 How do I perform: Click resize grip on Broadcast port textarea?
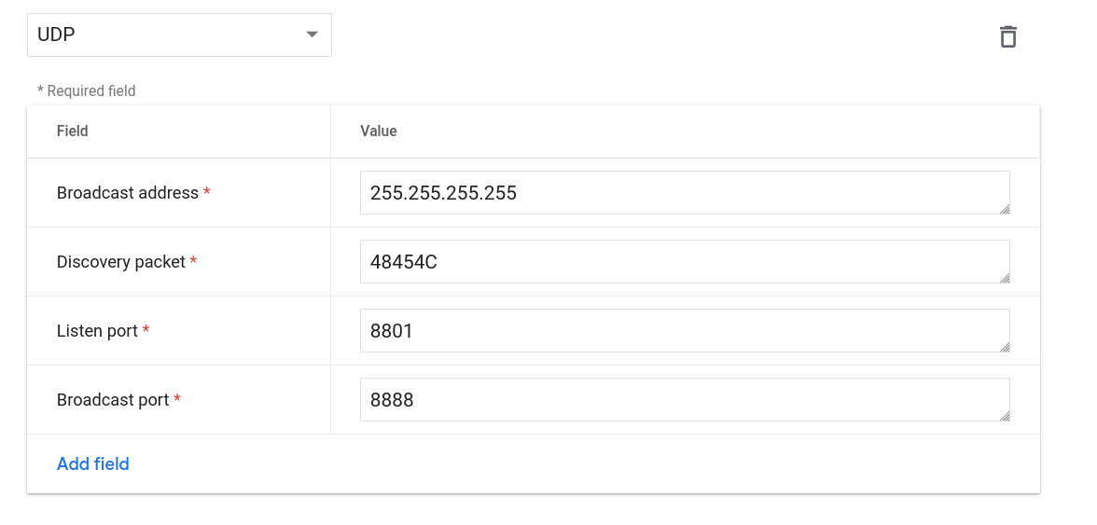[1004, 416]
